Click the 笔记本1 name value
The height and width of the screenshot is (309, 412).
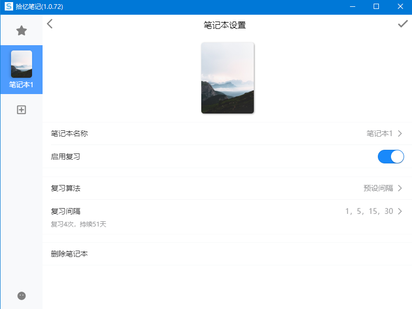tap(379, 133)
